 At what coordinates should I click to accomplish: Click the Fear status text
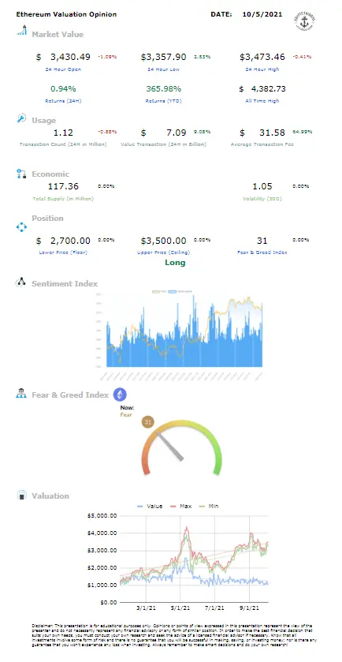[x=126, y=414]
